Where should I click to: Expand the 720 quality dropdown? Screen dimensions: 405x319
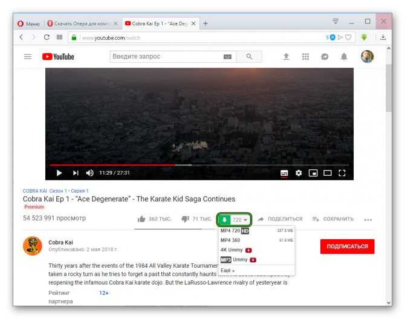[x=240, y=220]
